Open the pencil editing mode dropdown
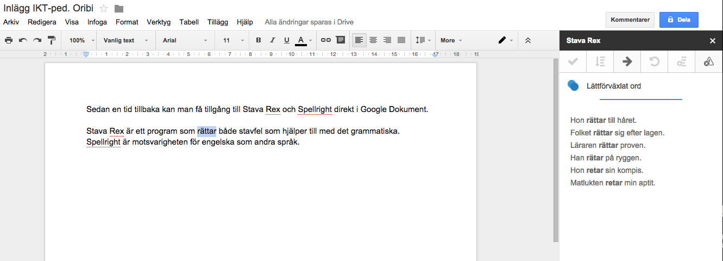 pos(506,40)
